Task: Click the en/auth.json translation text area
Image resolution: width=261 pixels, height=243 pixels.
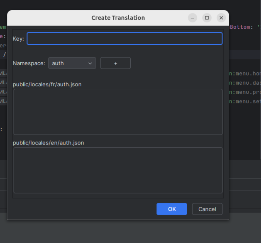Action: [118, 170]
